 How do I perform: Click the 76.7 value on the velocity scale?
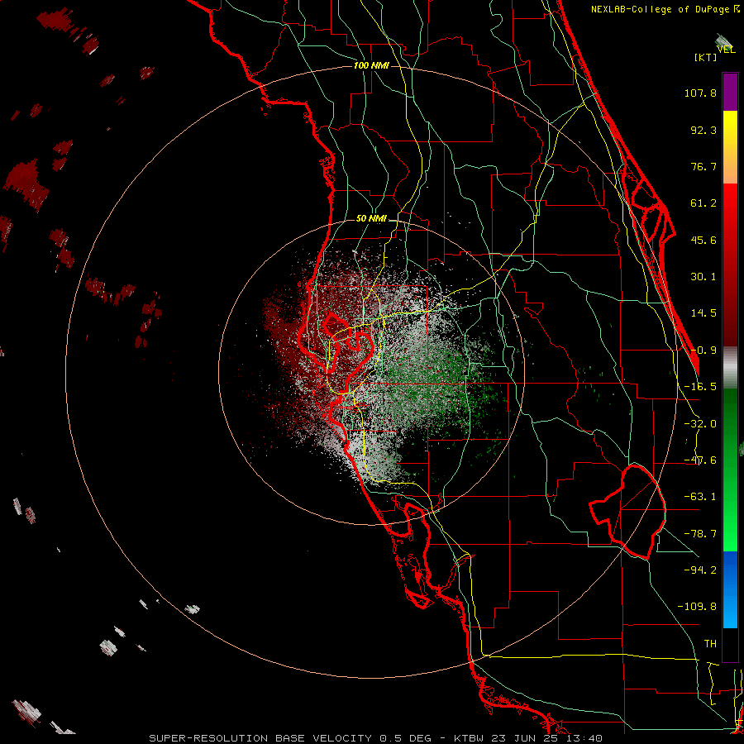point(703,166)
